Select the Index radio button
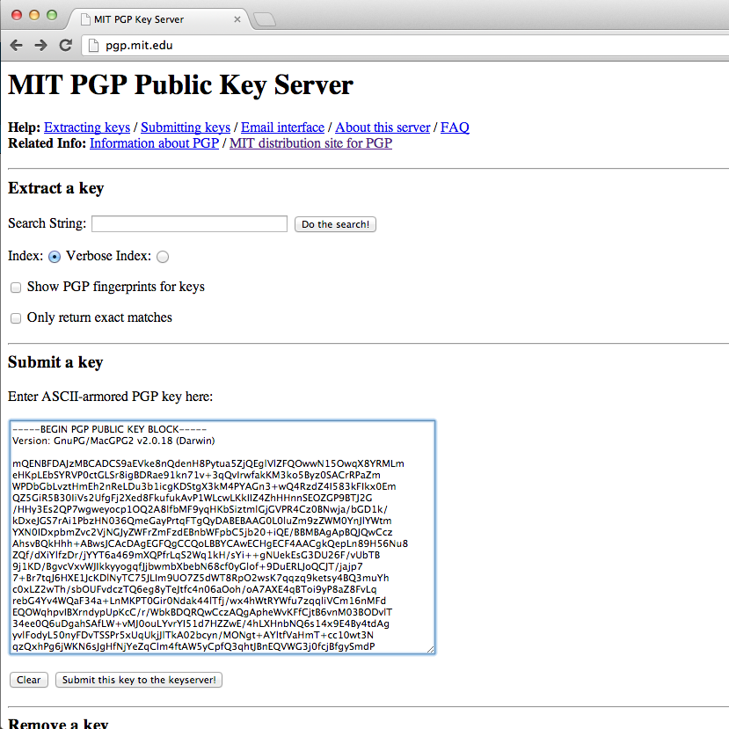 click(x=55, y=257)
